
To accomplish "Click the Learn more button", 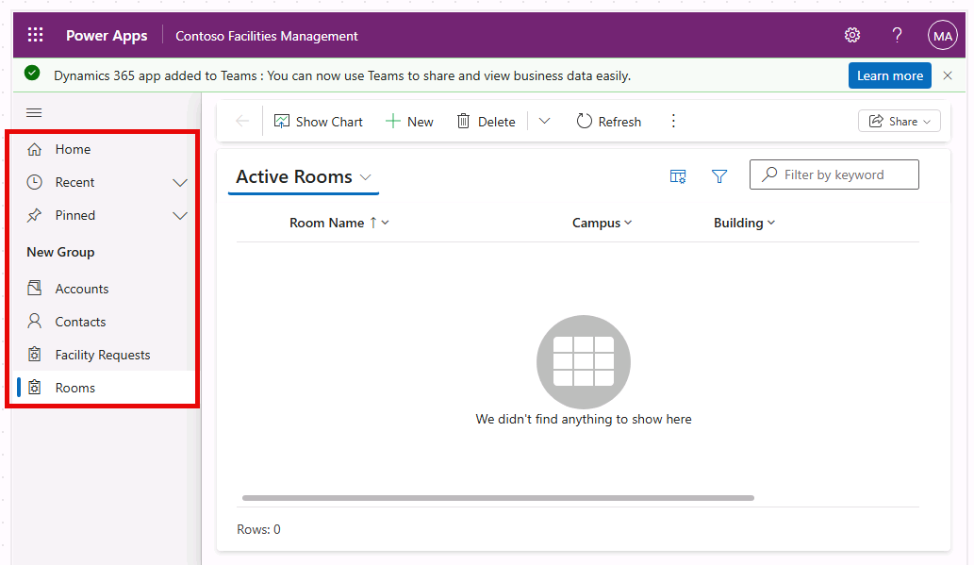I will (889, 75).
